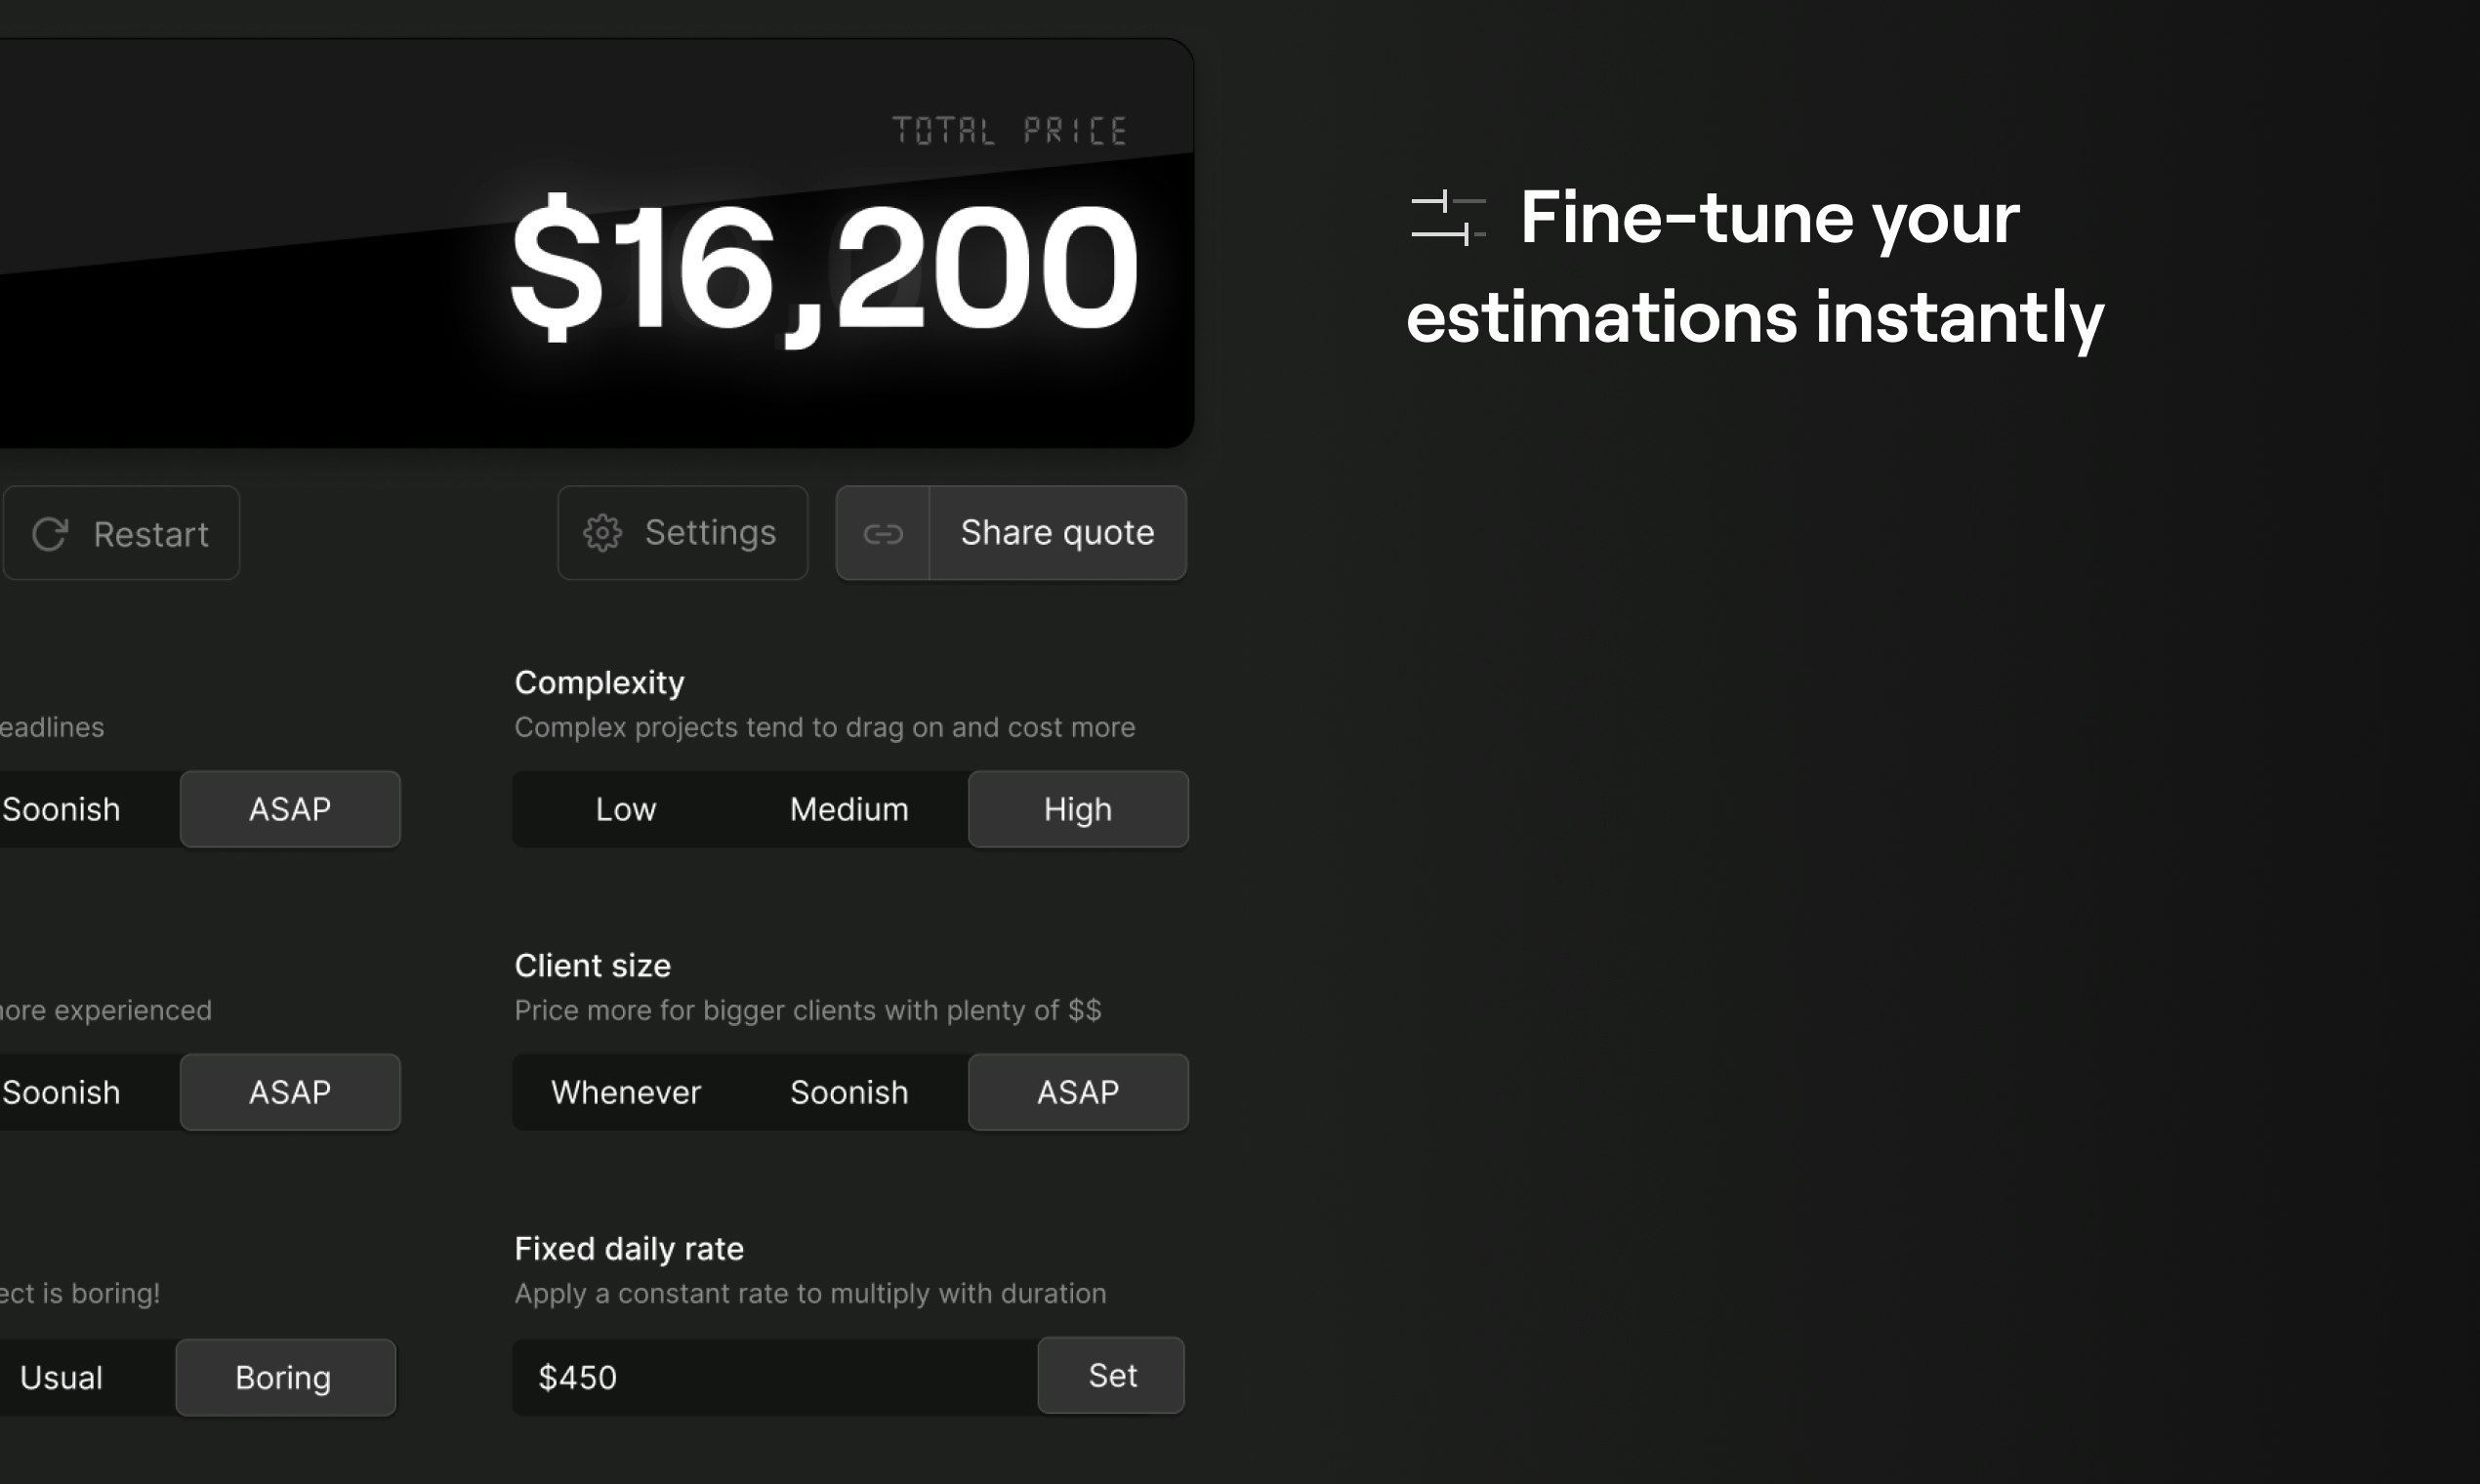Choose Soonish in the deadlines section
2480x1484 pixels.
tap(60, 809)
